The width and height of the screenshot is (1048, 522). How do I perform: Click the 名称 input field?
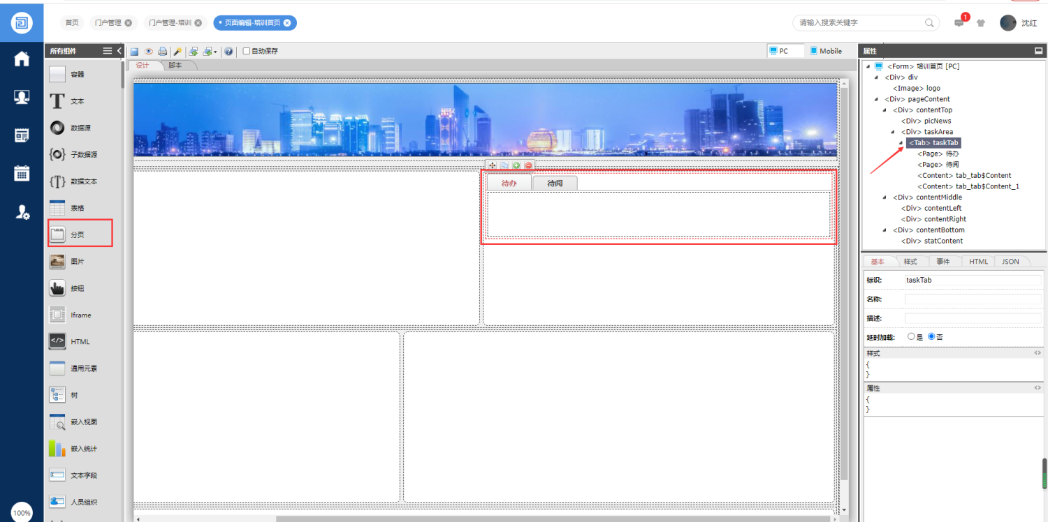coord(973,299)
